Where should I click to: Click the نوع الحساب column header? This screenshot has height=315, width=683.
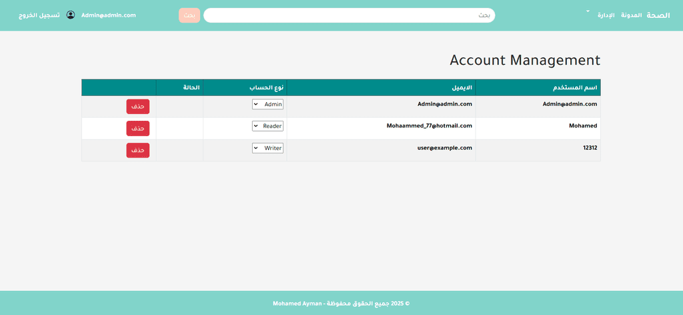266,87
